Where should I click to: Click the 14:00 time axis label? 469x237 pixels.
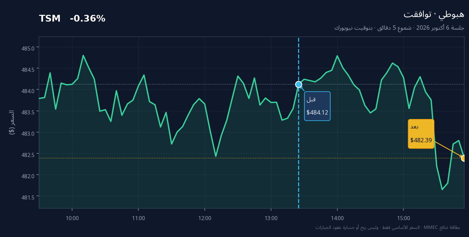(337, 218)
